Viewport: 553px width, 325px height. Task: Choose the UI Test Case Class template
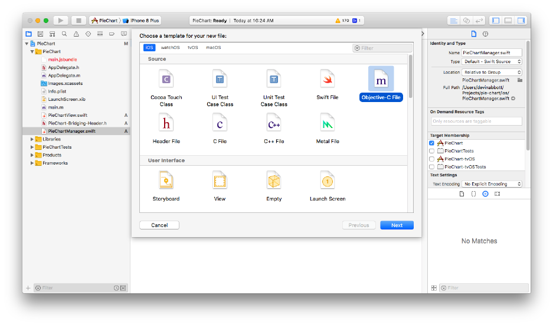tap(220, 88)
